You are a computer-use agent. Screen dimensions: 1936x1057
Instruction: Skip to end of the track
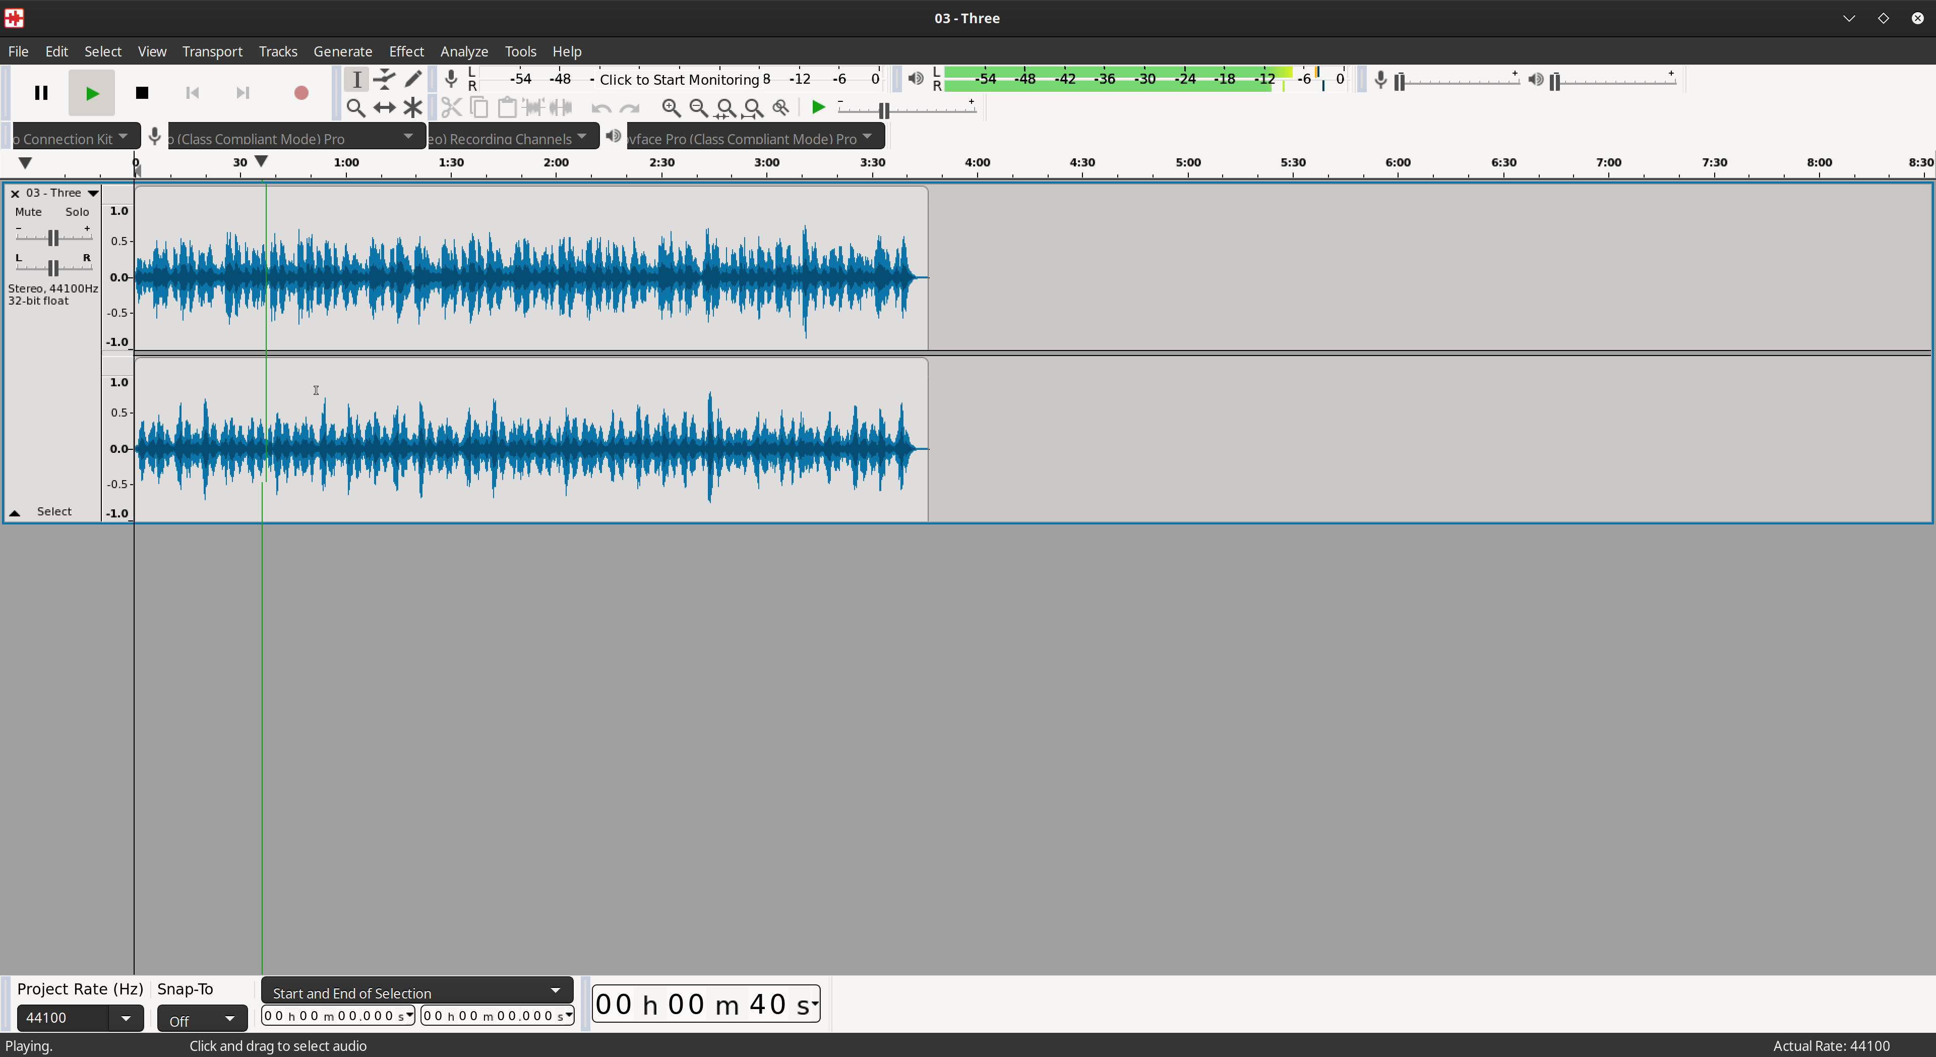coord(243,93)
